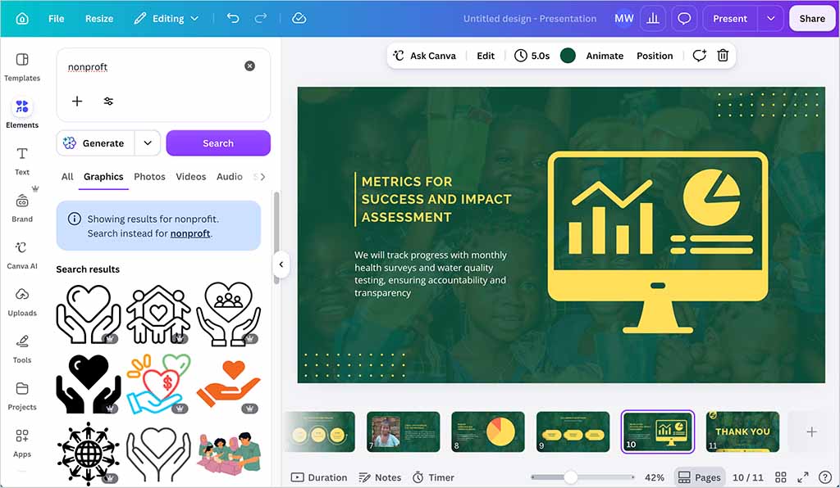Click MW user avatar
840x488 pixels.
coord(623,19)
